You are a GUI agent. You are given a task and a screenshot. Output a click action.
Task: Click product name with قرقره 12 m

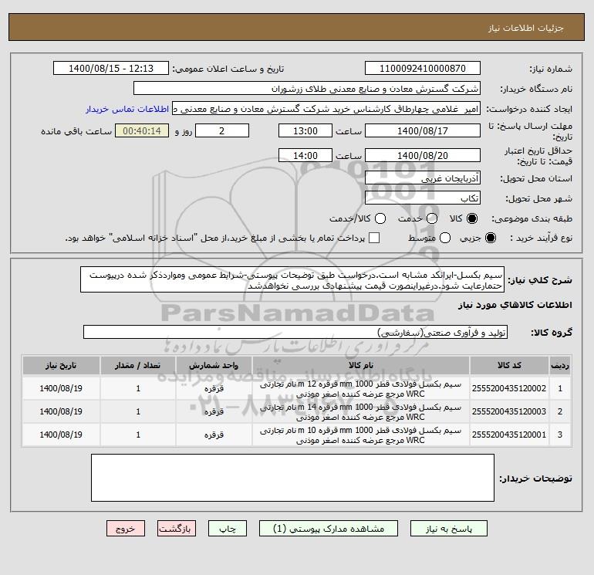click(x=361, y=389)
